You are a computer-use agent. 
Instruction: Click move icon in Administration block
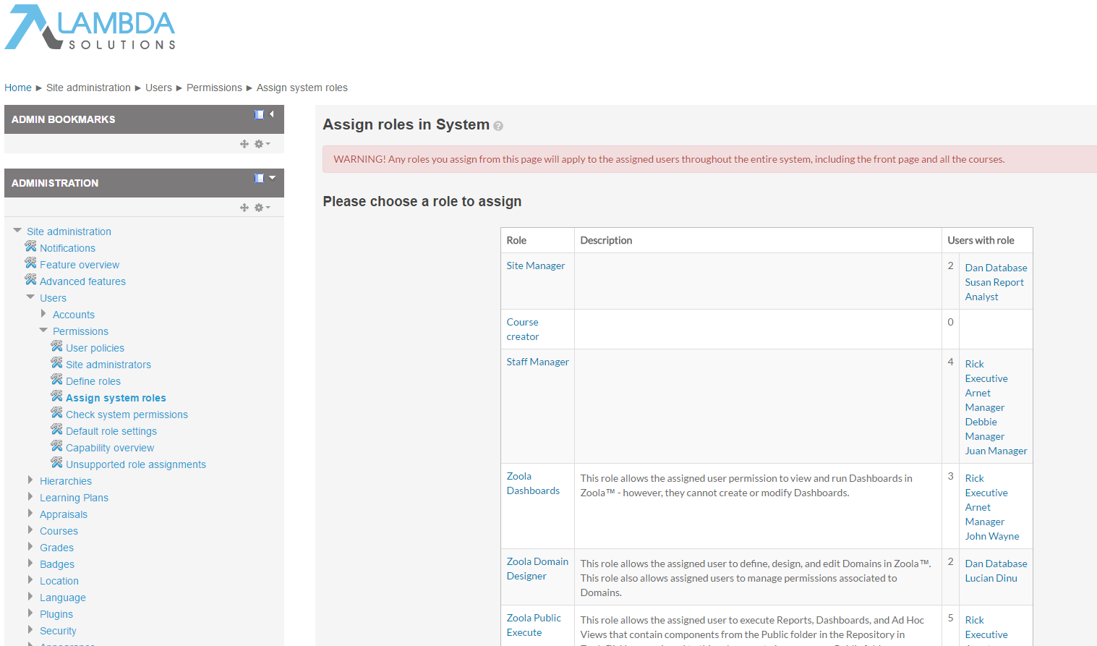[x=244, y=208]
